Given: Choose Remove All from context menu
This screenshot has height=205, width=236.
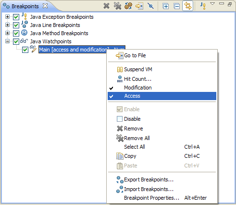Looking at the screenshot, I should tap(162, 138).
